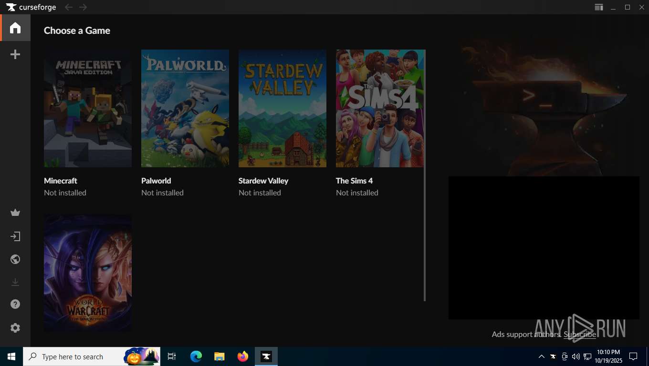Click the CurseForge tray icon
This screenshot has width=649, height=366.
tap(553, 356)
